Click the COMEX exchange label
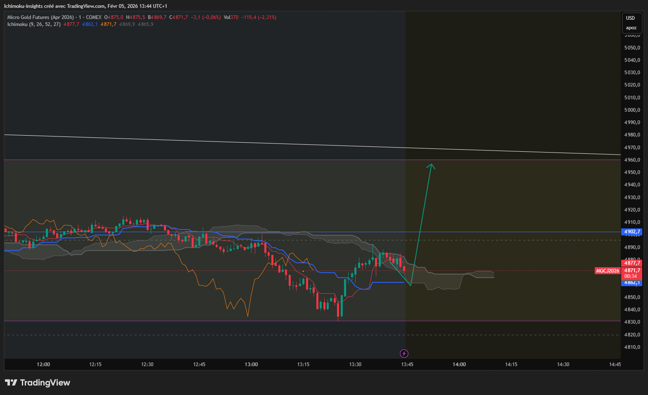Image resolution: width=648 pixels, height=395 pixels. [x=94, y=17]
